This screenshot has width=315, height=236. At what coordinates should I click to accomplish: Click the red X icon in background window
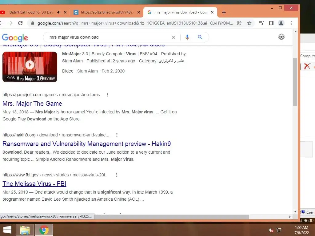(307, 66)
